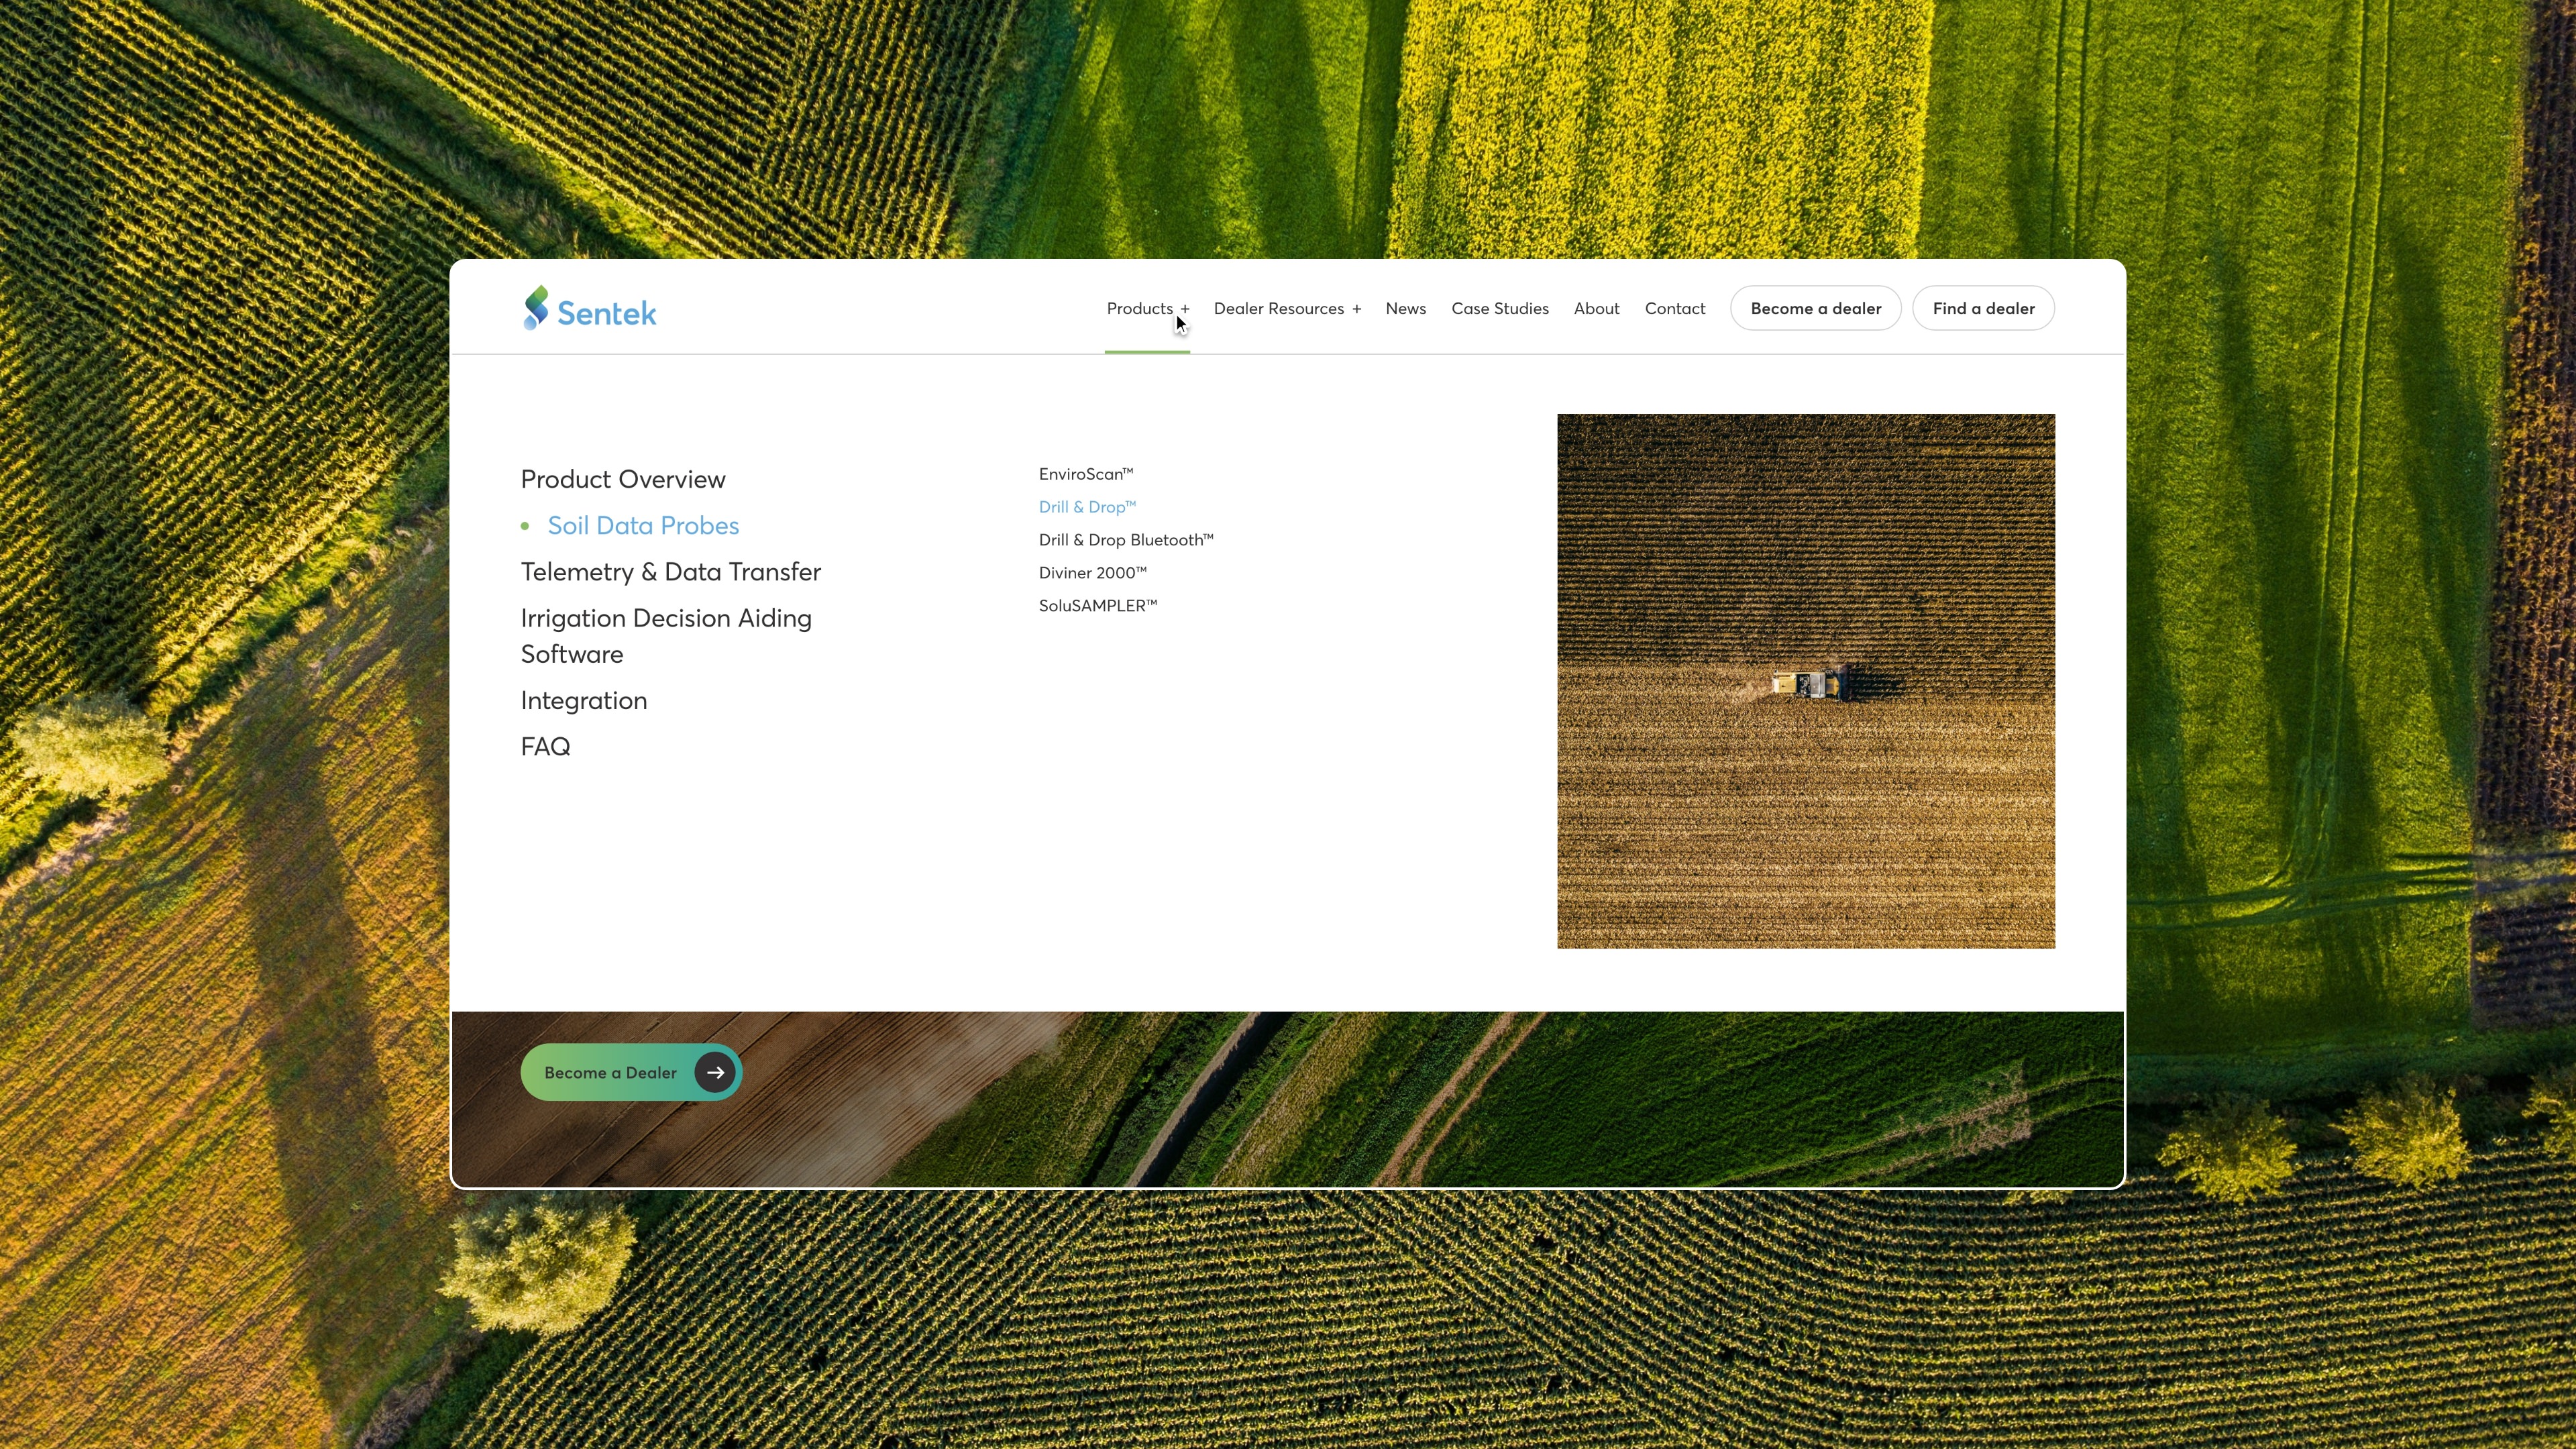Click the harvester field thumbnail image
2576x1449 pixels.
1805,680
